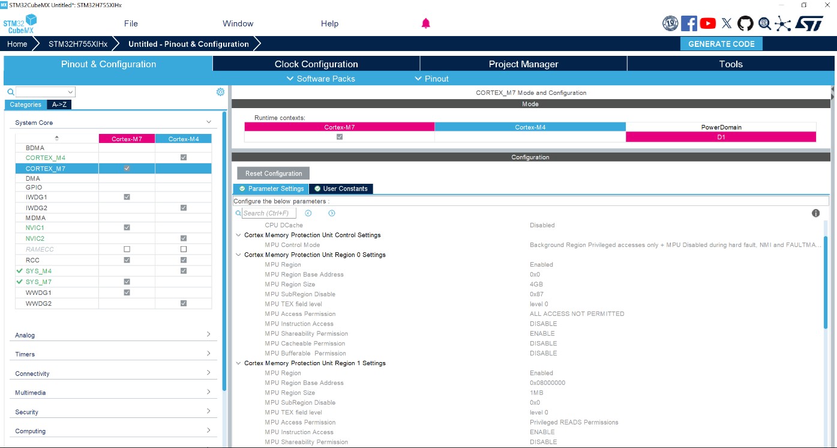The height and width of the screenshot is (448, 837).
Task: Toggle CORTEX_M7 row checkbox in the list
Action: 127,168
